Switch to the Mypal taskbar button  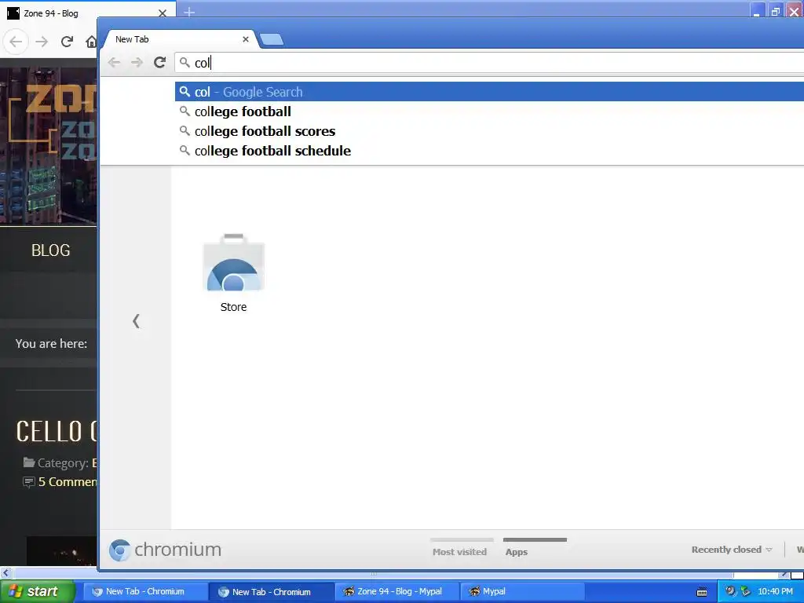523,592
